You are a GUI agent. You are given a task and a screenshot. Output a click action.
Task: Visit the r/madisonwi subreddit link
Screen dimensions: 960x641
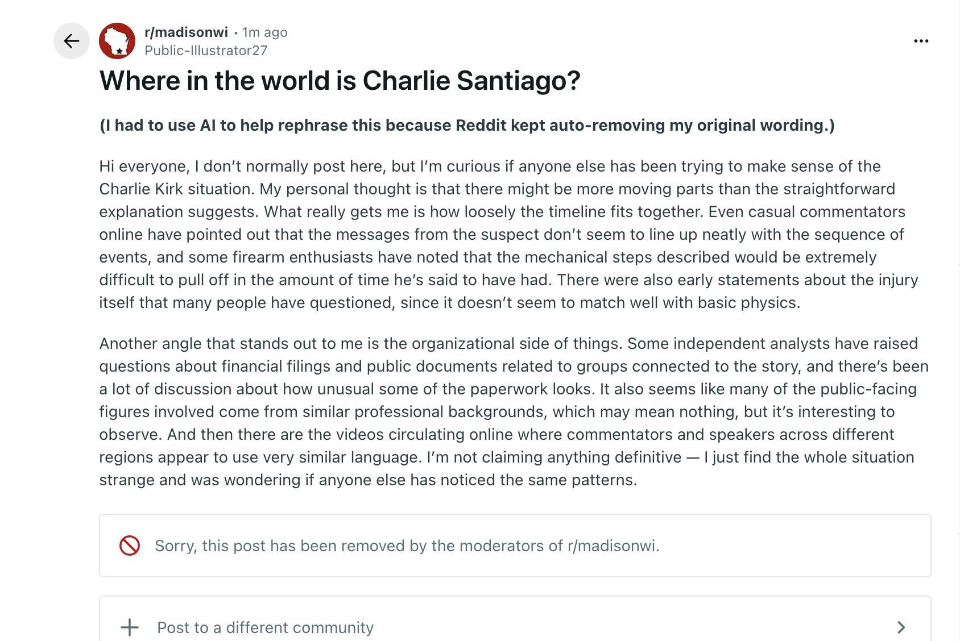(x=186, y=32)
